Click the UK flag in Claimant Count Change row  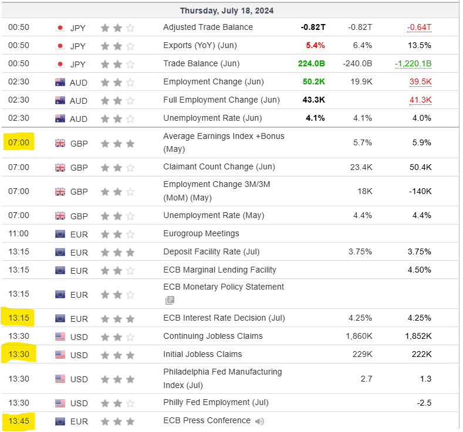[x=60, y=168]
